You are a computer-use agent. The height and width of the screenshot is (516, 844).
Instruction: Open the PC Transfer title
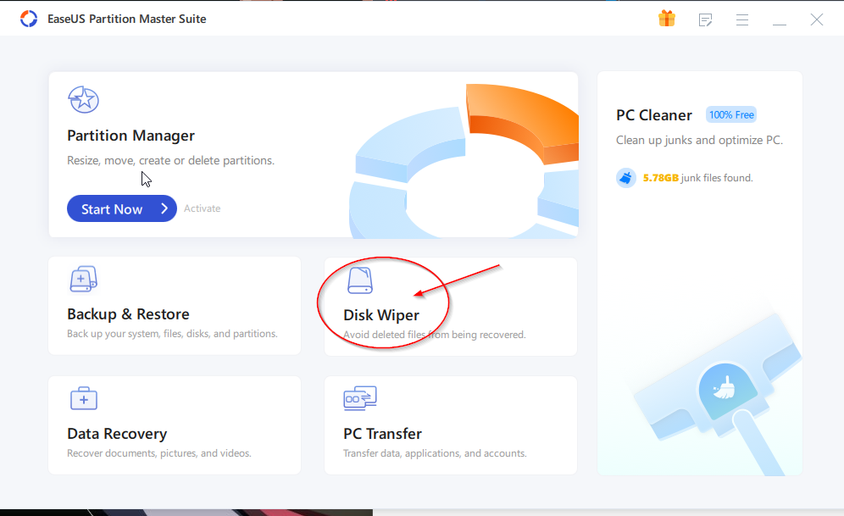pos(382,434)
